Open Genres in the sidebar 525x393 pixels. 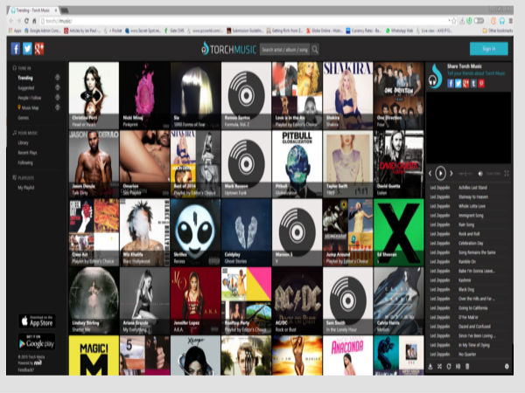(23, 118)
